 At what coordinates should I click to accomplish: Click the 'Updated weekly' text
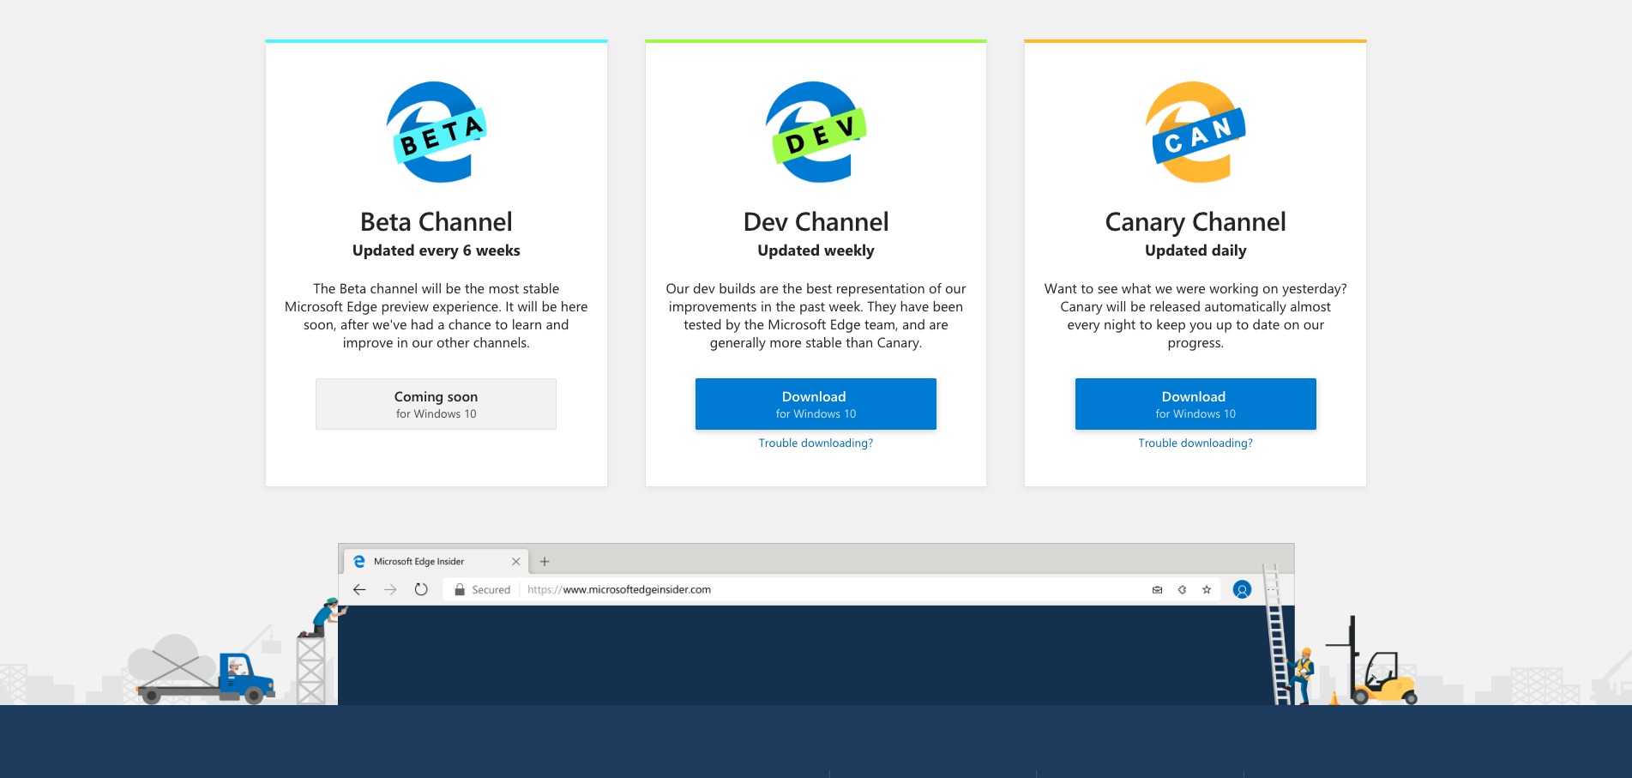coord(816,250)
